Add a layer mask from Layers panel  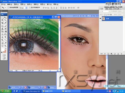coord(108,54)
